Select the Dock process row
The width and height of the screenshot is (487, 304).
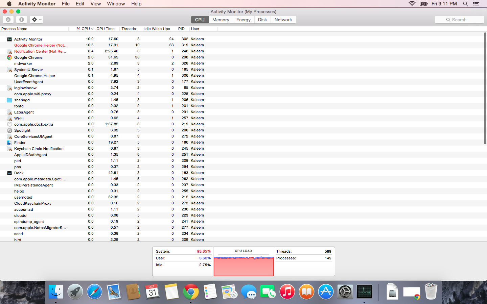242,173
